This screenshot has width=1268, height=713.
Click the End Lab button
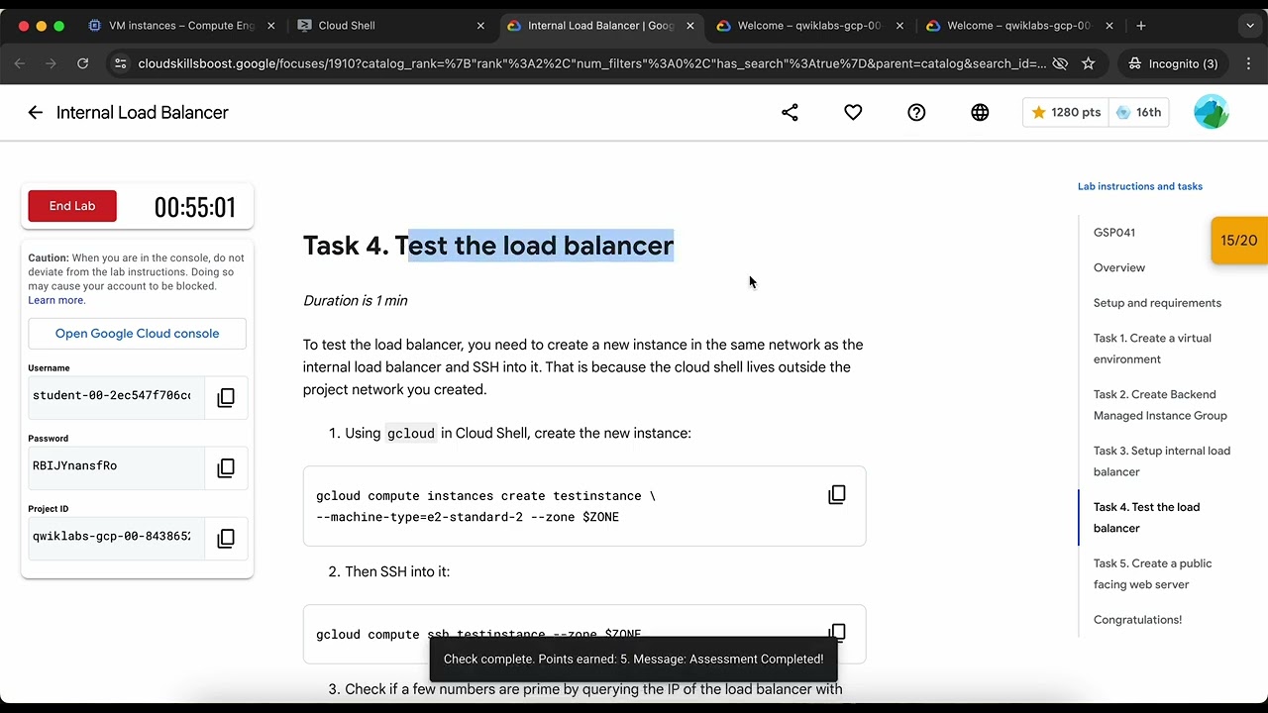[72, 206]
